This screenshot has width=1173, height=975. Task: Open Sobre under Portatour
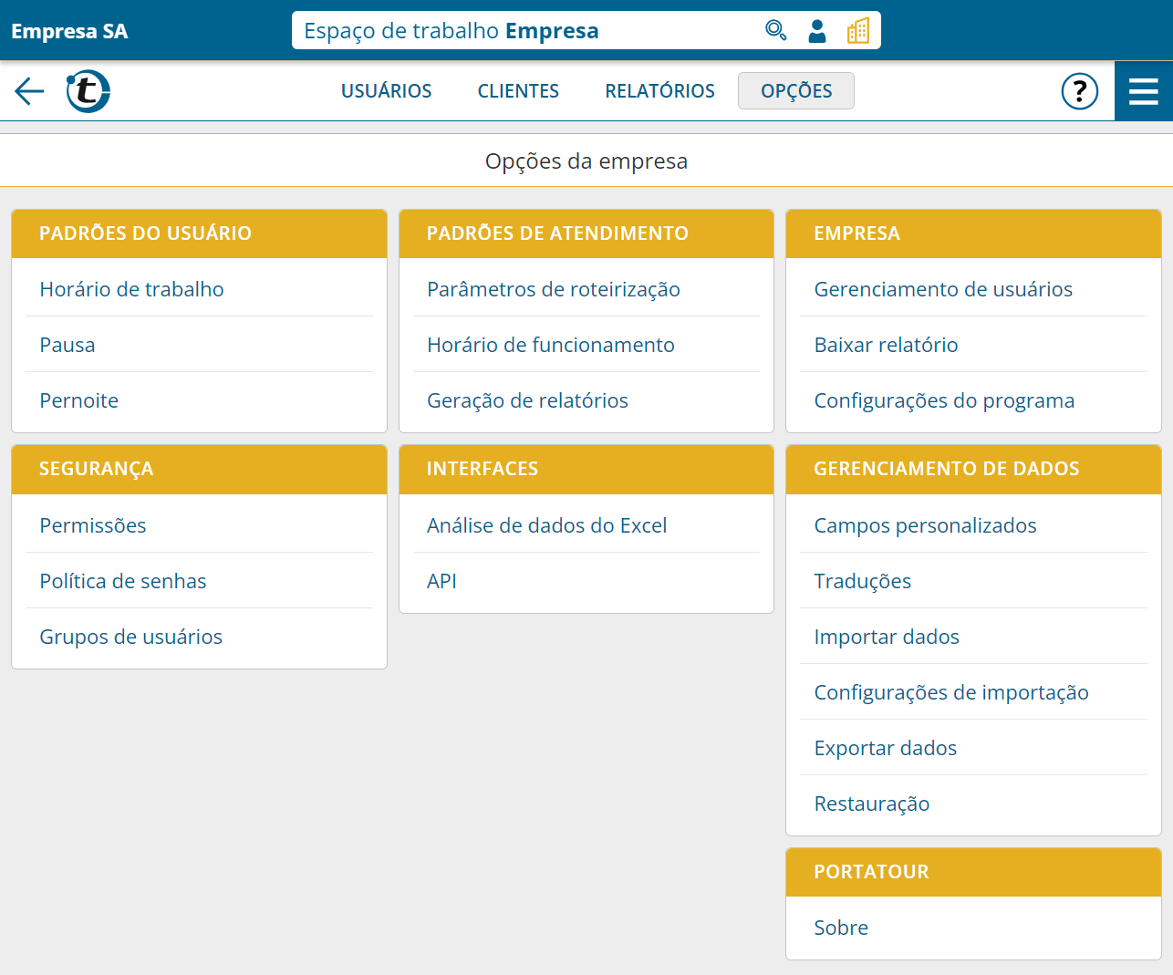973,928
